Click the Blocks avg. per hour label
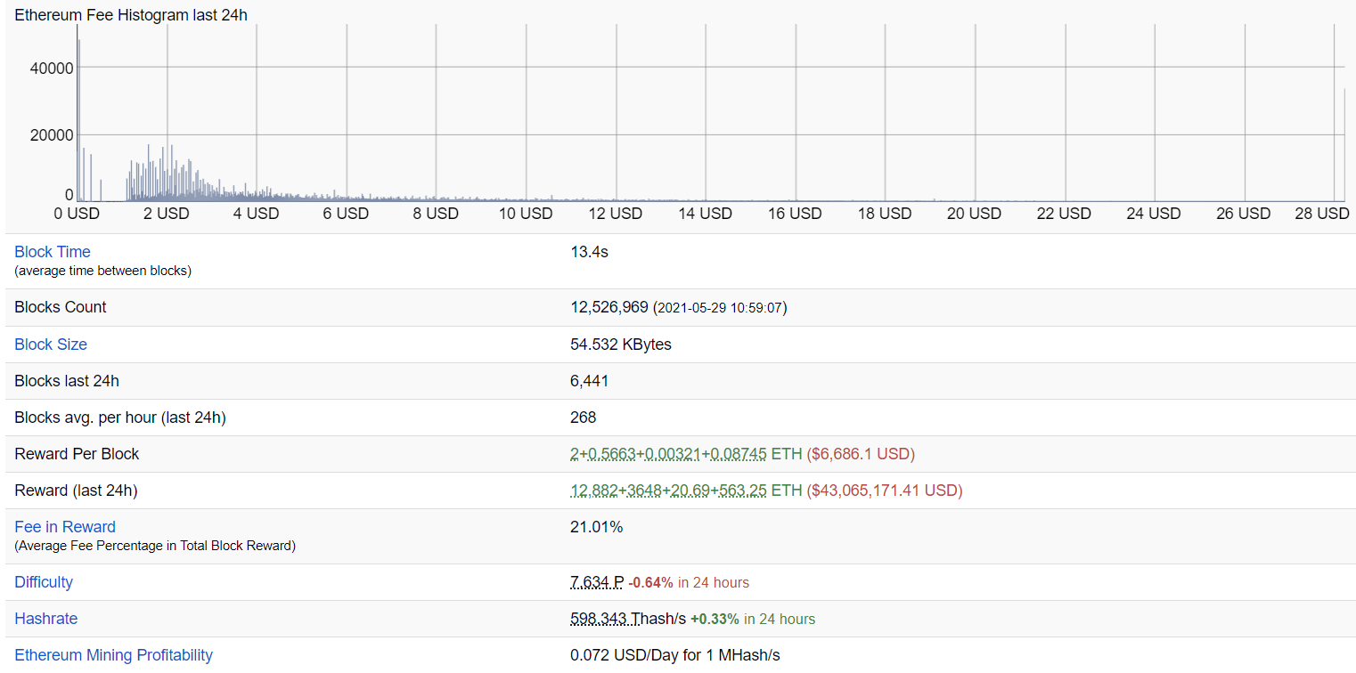Screen dimensions: 1356x673 [x=120, y=418]
